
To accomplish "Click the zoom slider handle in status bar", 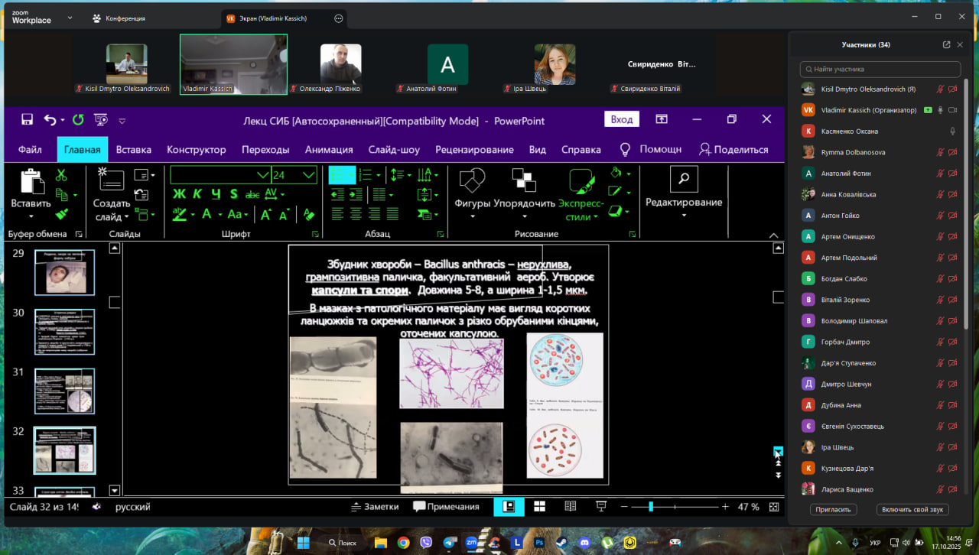I will 651,507.
